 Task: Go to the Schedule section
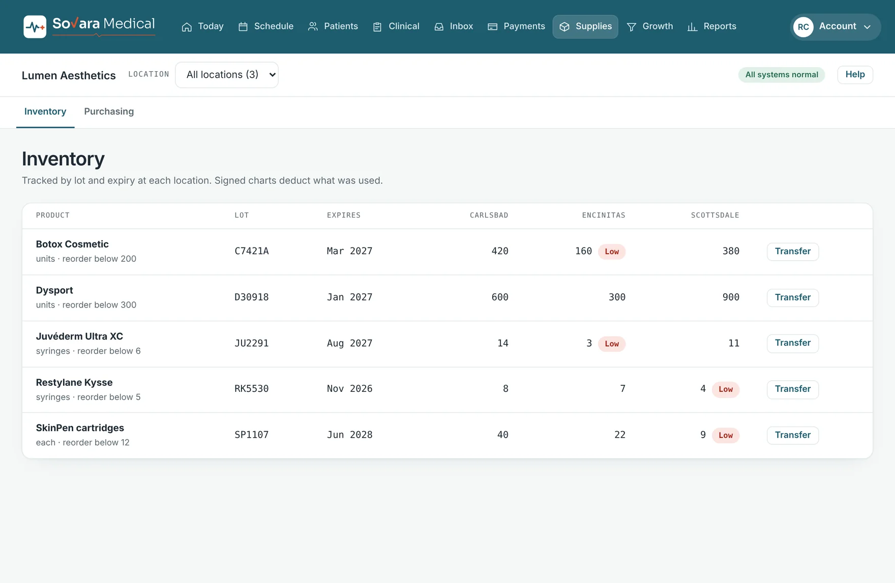coord(266,26)
